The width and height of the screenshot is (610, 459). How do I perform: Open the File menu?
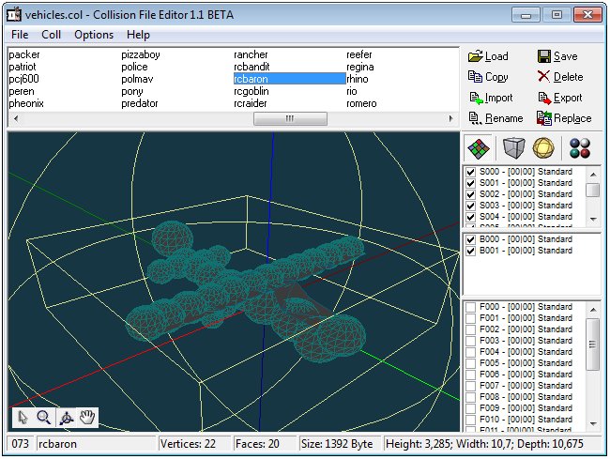point(20,35)
